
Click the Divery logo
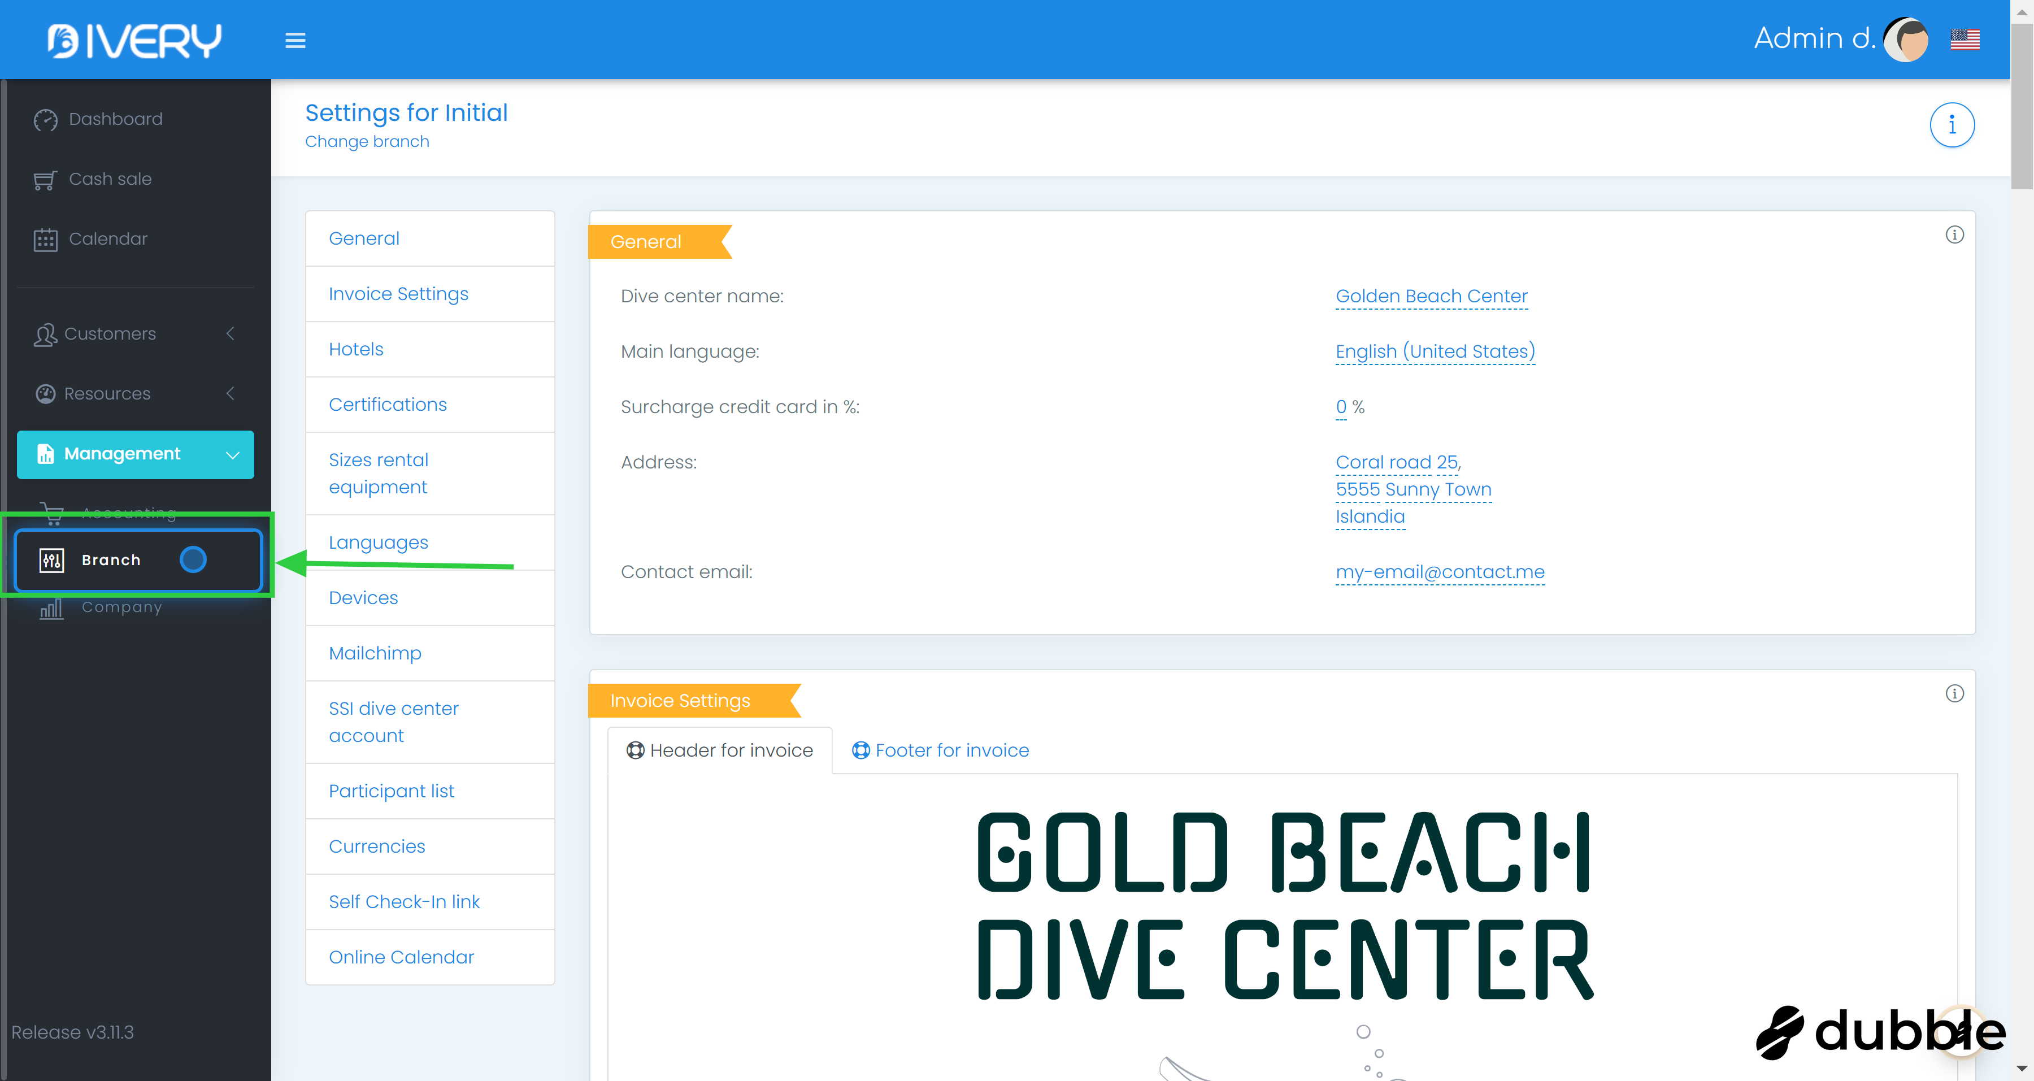click(134, 40)
